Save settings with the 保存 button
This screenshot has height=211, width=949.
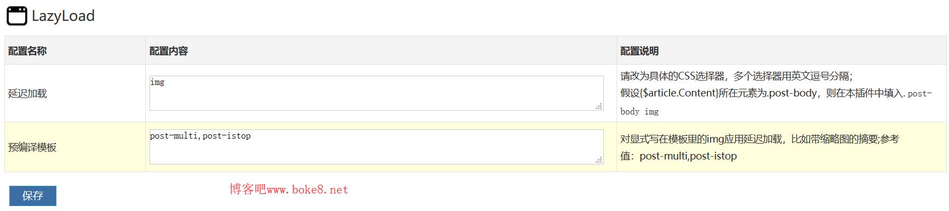tap(33, 196)
